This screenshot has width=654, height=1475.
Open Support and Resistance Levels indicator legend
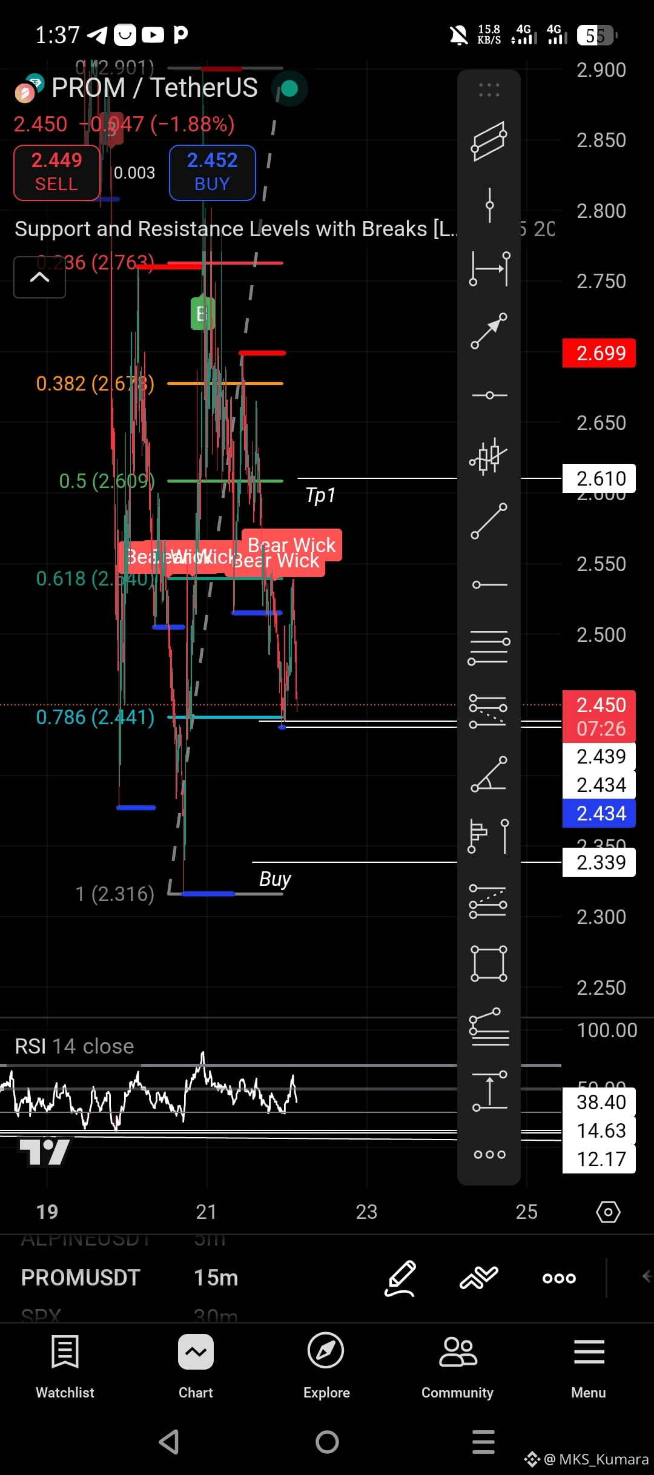tap(236, 229)
